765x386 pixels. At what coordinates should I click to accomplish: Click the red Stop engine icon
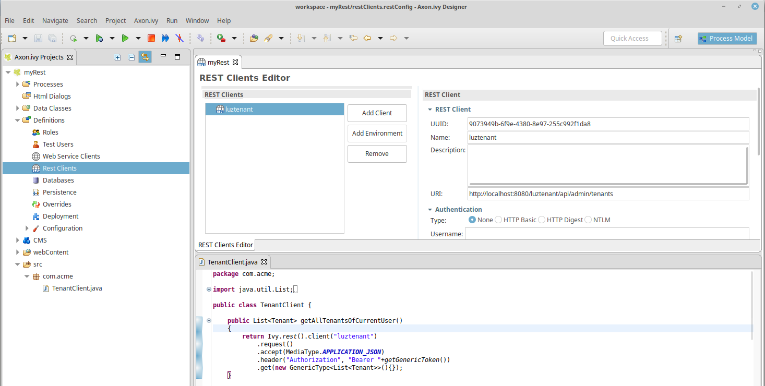(x=151, y=38)
